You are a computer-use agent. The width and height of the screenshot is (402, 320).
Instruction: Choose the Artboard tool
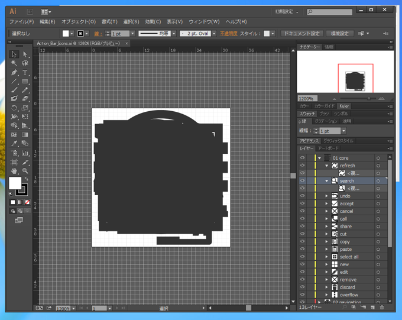click(x=14, y=162)
